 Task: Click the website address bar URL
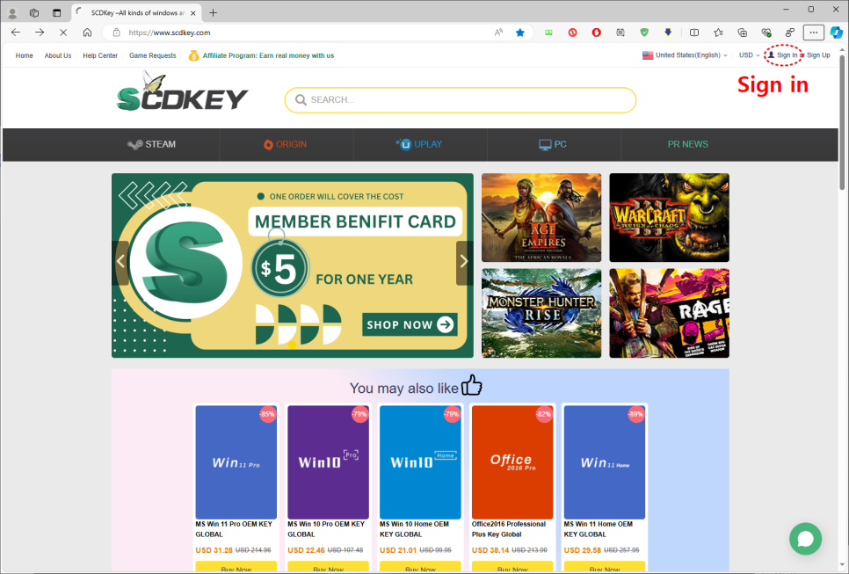pos(170,33)
